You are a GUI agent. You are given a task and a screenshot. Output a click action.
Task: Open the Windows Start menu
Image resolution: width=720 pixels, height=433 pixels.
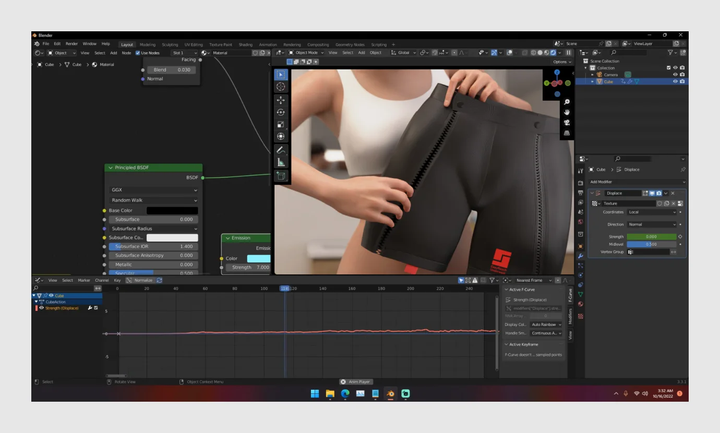click(x=315, y=394)
